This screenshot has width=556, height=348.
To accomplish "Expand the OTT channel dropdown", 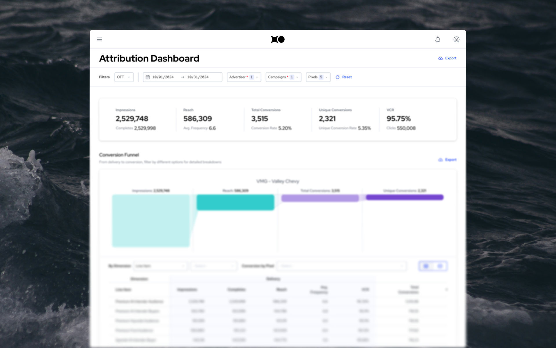I will tap(124, 77).
